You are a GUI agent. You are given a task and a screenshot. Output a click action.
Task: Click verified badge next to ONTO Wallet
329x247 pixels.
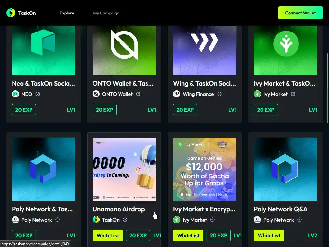pyautogui.click(x=138, y=94)
